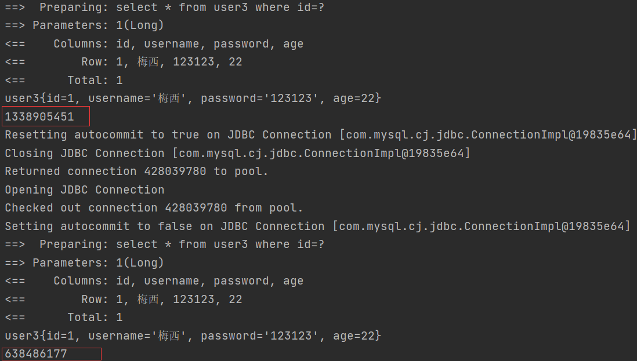Click the hash code value 638486177

pos(36,353)
